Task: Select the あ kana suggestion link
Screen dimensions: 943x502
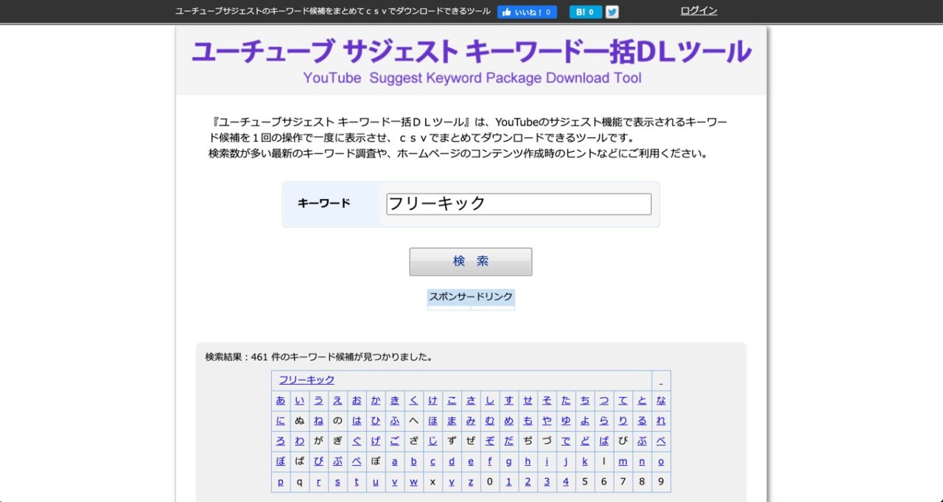Action: coord(281,400)
